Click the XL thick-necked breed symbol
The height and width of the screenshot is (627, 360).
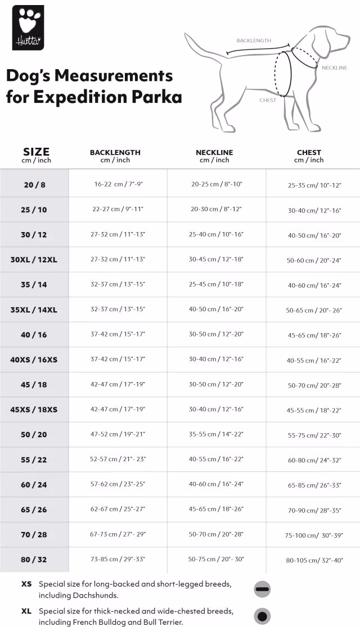click(x=262, y=616)
